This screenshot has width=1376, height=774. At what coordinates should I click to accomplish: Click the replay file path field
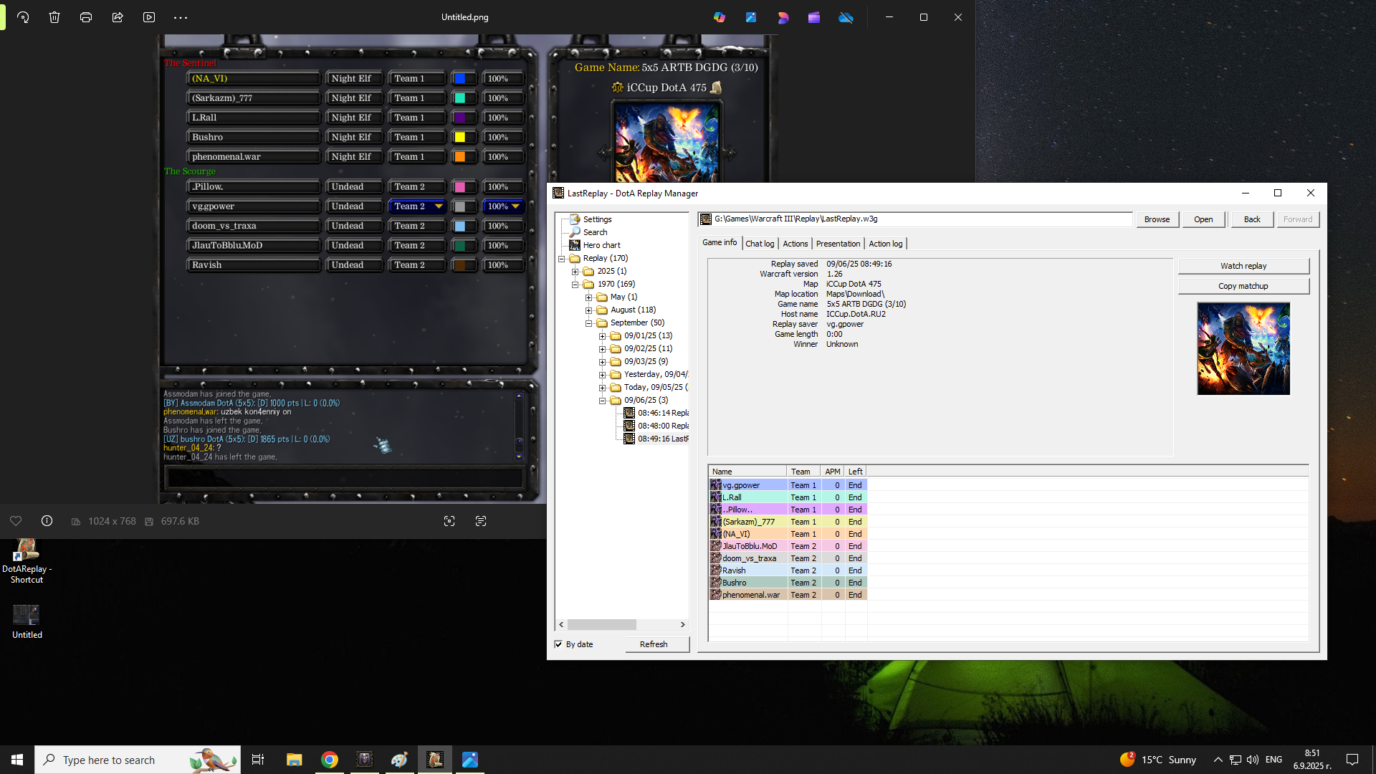(x=915, y=219)
